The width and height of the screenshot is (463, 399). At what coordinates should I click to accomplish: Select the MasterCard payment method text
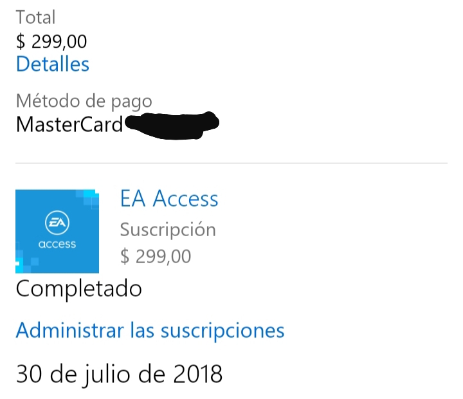(x=69, y=124)
